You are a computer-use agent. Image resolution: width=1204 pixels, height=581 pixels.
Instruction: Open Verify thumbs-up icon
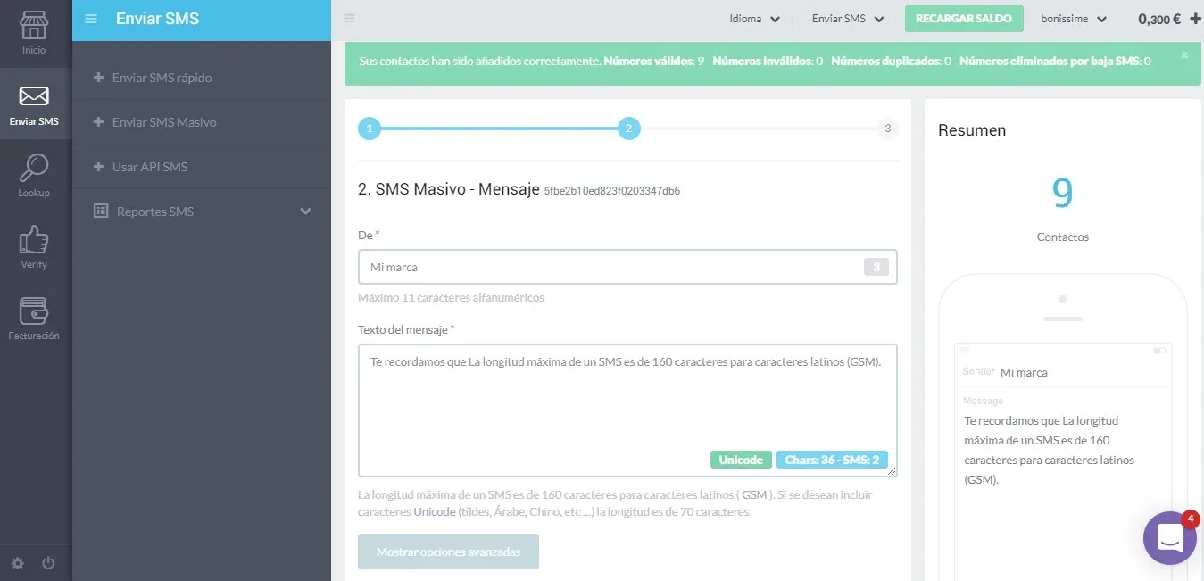click(34, 238)
